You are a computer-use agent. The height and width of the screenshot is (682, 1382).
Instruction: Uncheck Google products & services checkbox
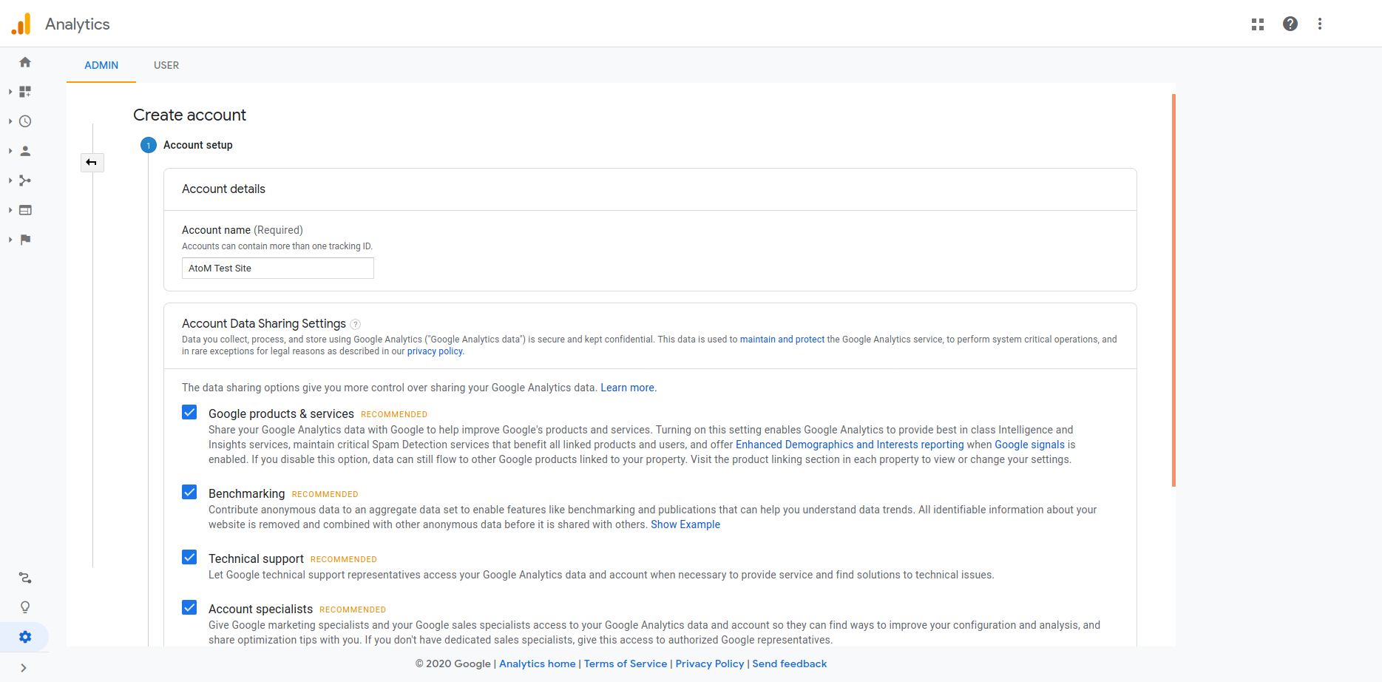coord(189,413)
